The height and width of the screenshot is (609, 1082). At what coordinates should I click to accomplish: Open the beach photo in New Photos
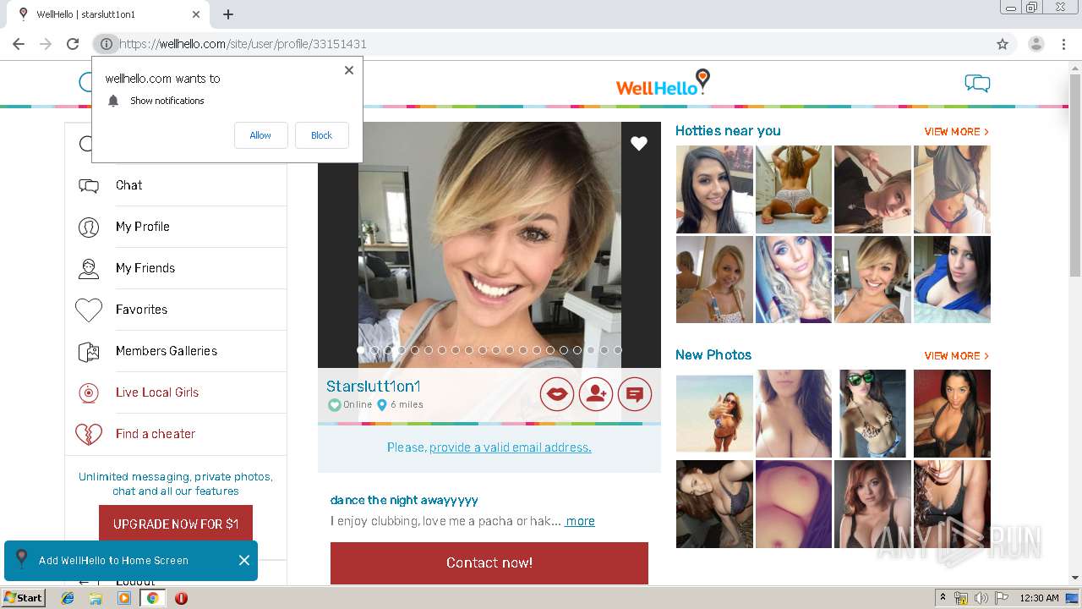714,414
